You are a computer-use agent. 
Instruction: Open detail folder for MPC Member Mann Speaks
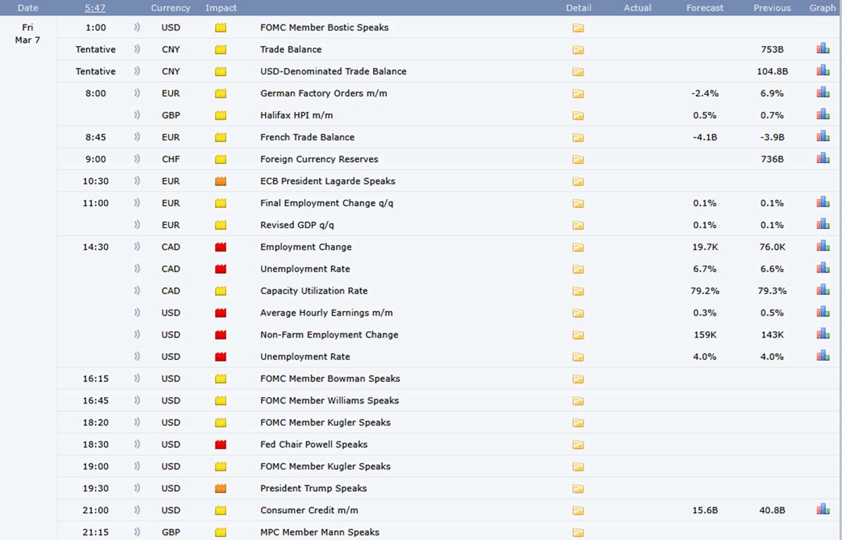tap(578, 533)
